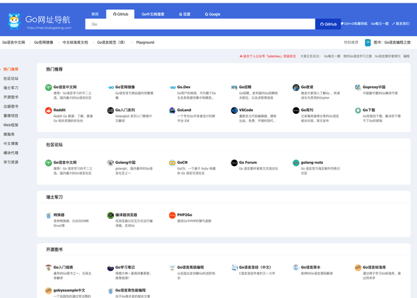Select the GitHub search tab

coord(120,14)
